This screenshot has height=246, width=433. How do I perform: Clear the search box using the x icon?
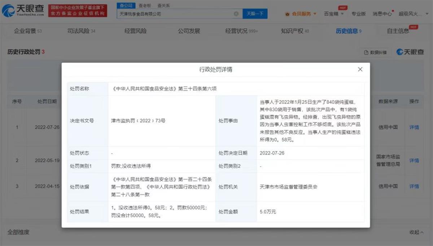pos(236,13)
